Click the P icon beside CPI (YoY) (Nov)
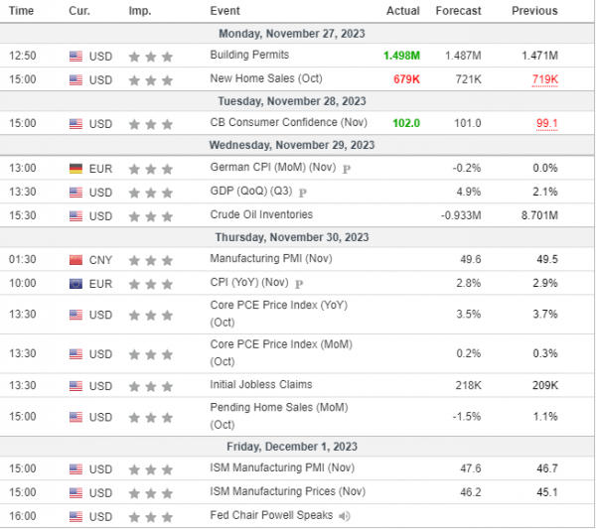596x529 pixels. tap(298, 284)
